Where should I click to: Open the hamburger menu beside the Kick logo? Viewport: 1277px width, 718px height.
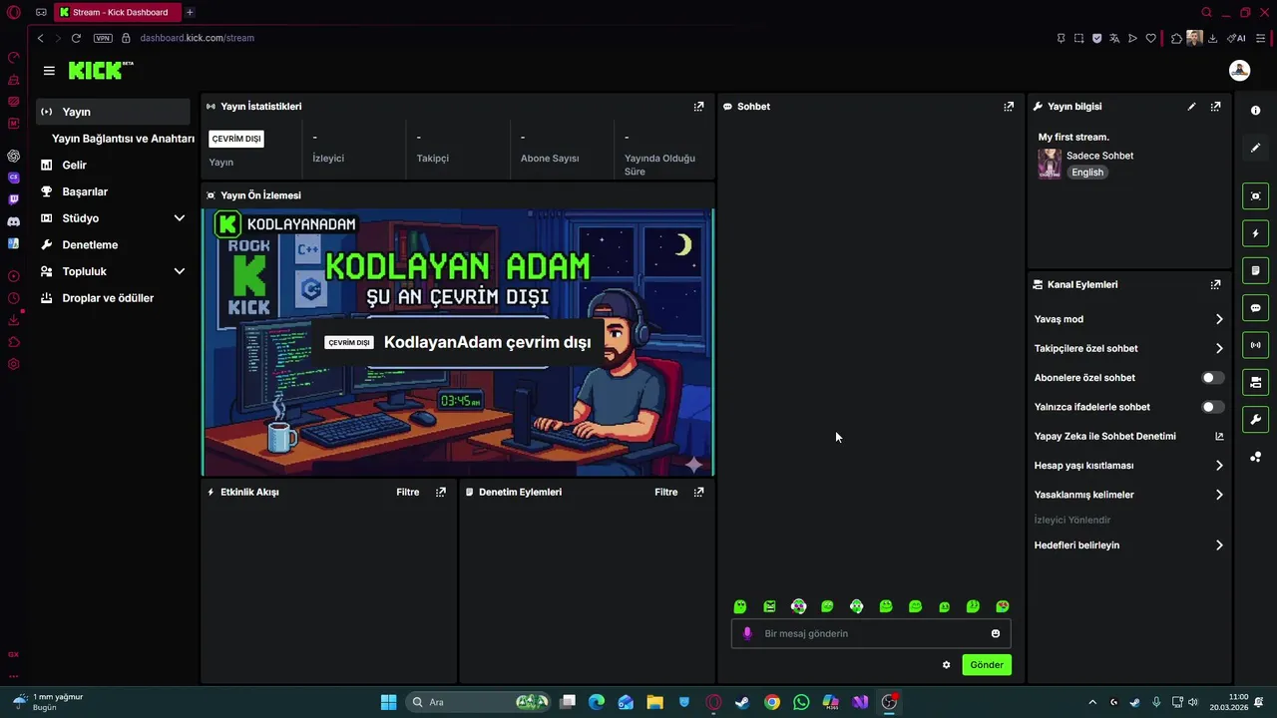pyautogui.click(x=49, y=71)
